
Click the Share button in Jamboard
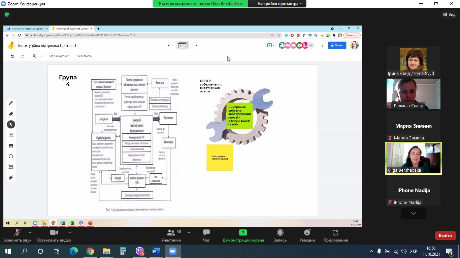pos(337,45)
